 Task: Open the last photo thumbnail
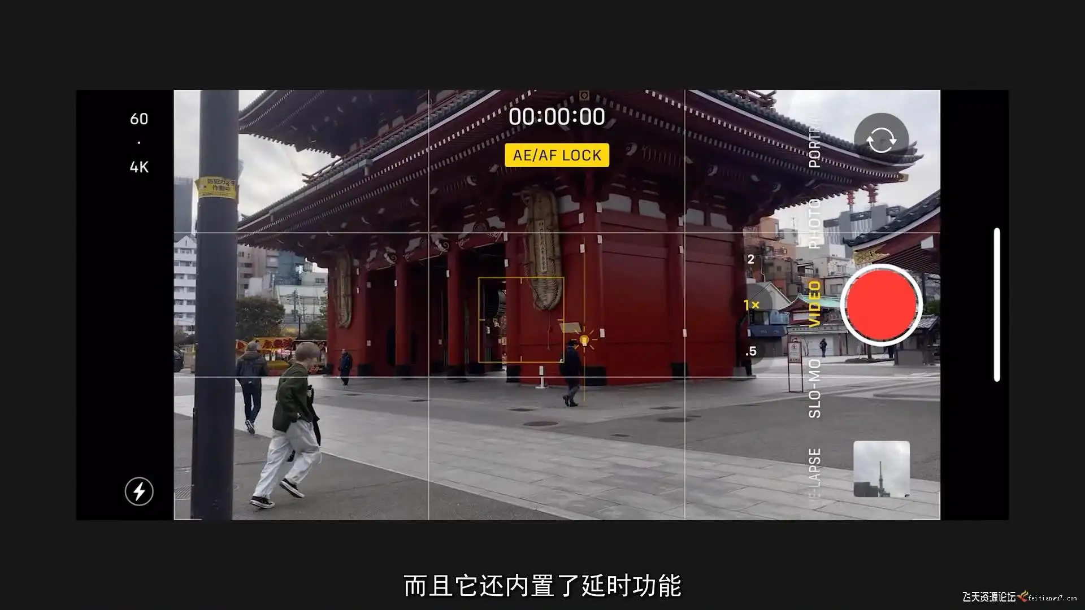(x=881, y=469)
